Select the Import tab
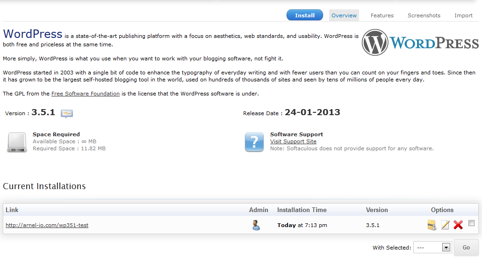This screenshot has height=272, width=482. tap(463, 15)
